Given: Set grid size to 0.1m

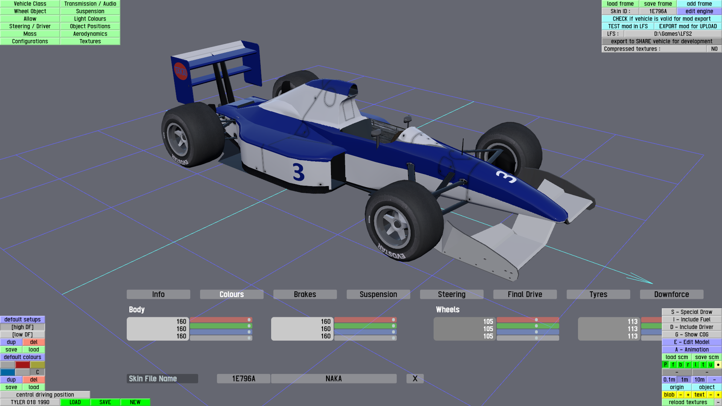Looking at the screenshot, I should [x=669, y=380].
